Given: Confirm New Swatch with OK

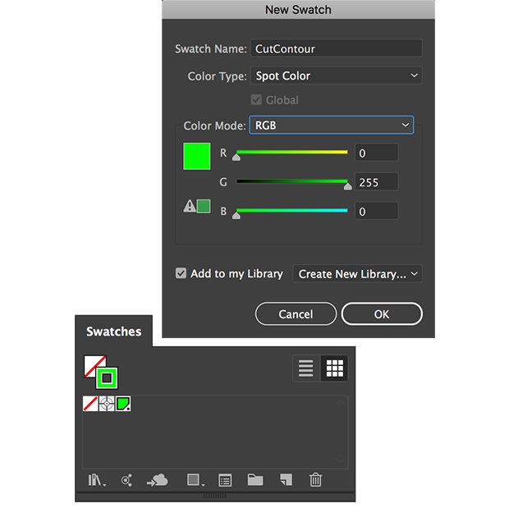Looking at the screenshot, I should click(382, 313).
